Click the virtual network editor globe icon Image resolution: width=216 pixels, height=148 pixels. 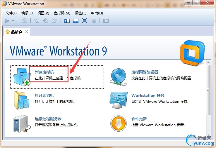119,77
